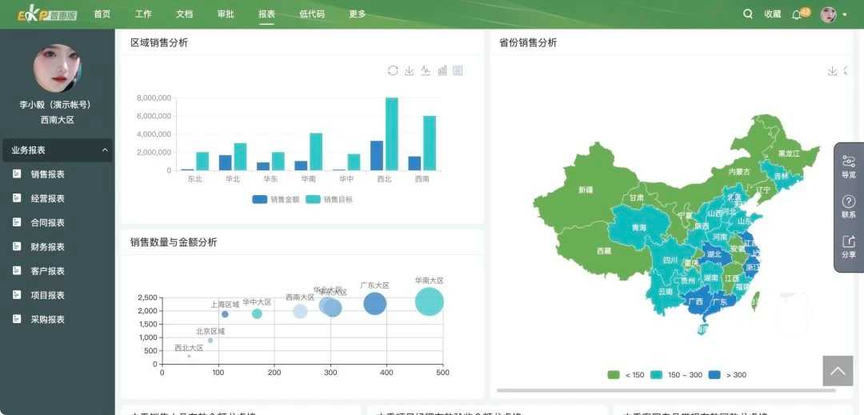The height and width of the screenshot is (415, 864).
Task: Click the 销售数量与金额分析 panel title
Action: [x=174, y=242]
